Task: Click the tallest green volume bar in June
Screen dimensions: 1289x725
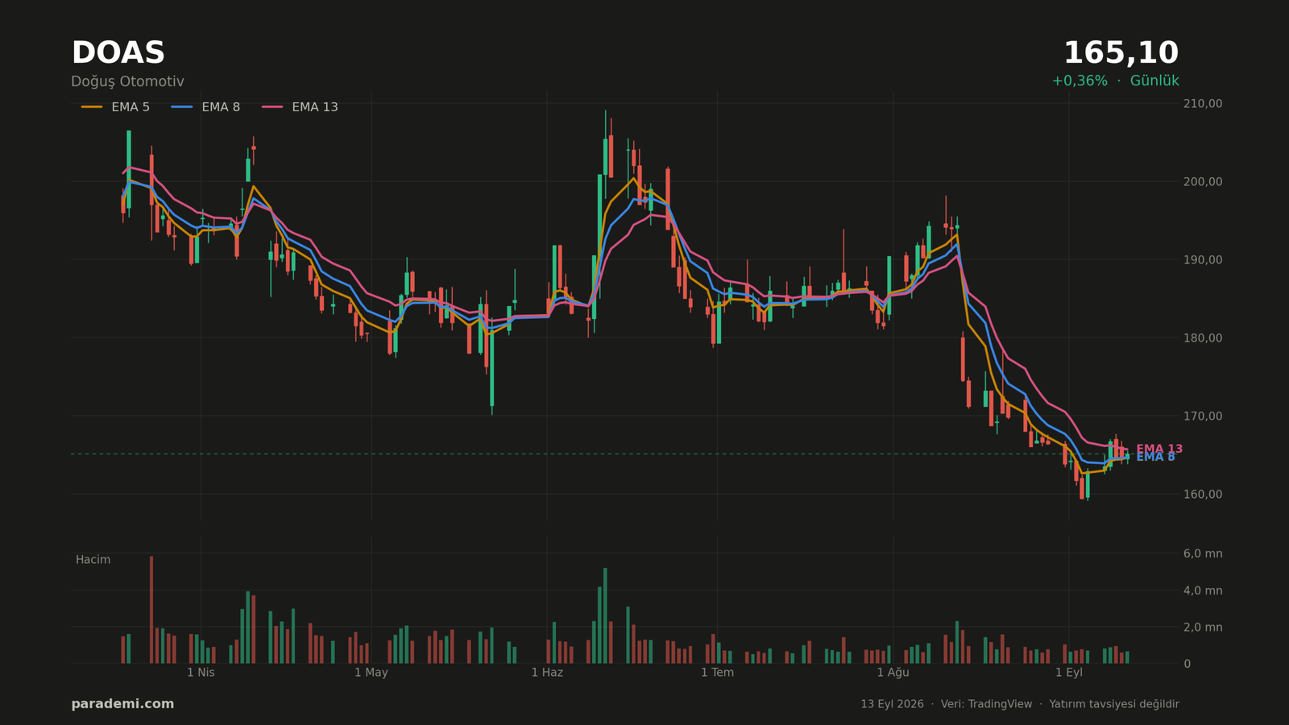Action: [x=605, y=615]
